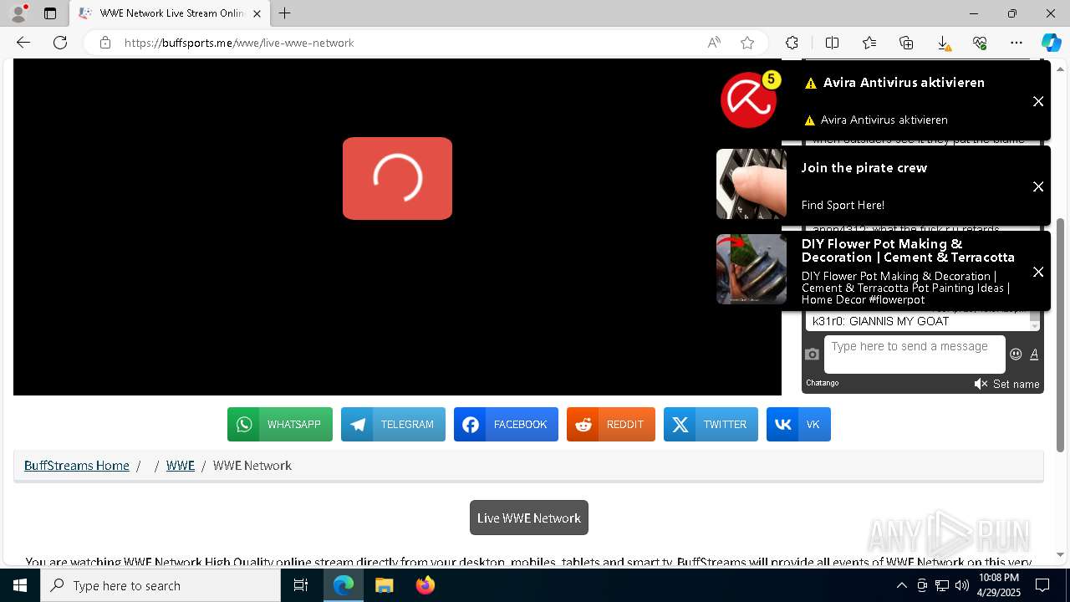This screenshot has height=602, width=1070.
Task: Click the taskbar search box
Action: coord(160,585)
